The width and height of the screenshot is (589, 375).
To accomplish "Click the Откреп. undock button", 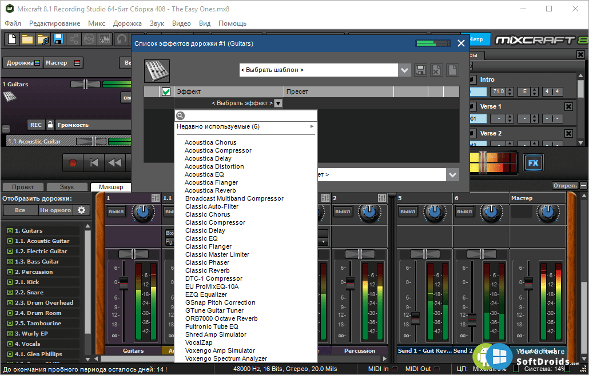I will pos(565,185).
